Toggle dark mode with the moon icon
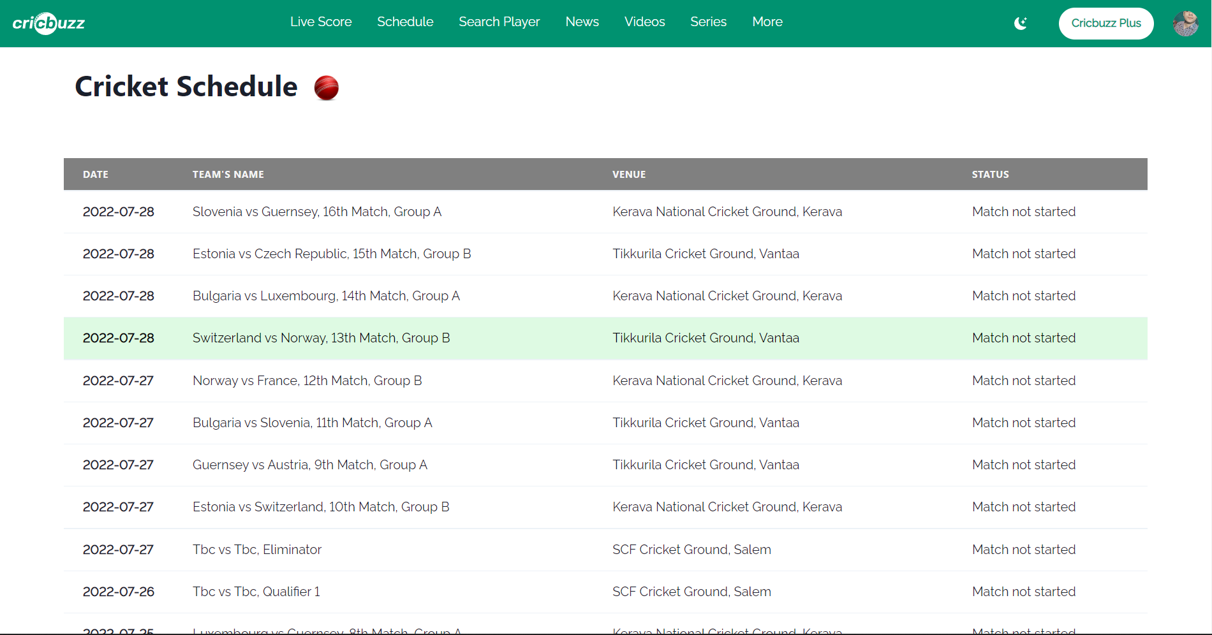 (x=1020, y=23)
